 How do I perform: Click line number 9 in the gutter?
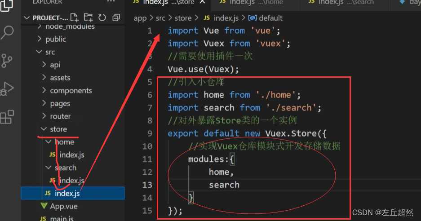pos(150,133)
